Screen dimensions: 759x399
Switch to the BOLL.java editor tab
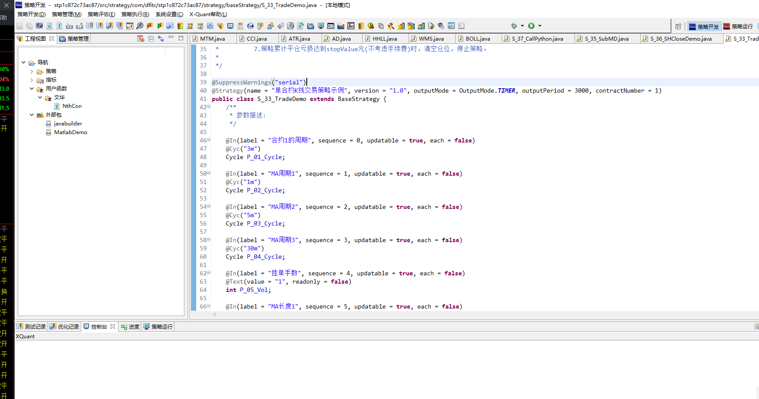478,39
